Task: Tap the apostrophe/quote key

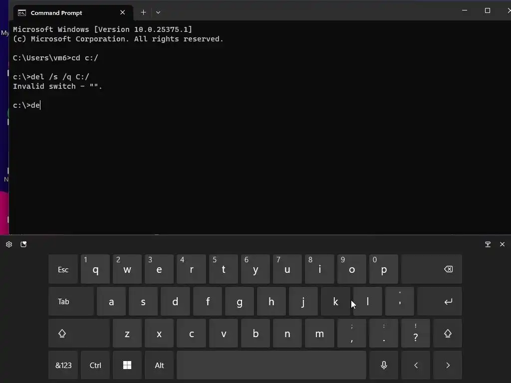Action: pyautogui.click(x=400, y=302)
